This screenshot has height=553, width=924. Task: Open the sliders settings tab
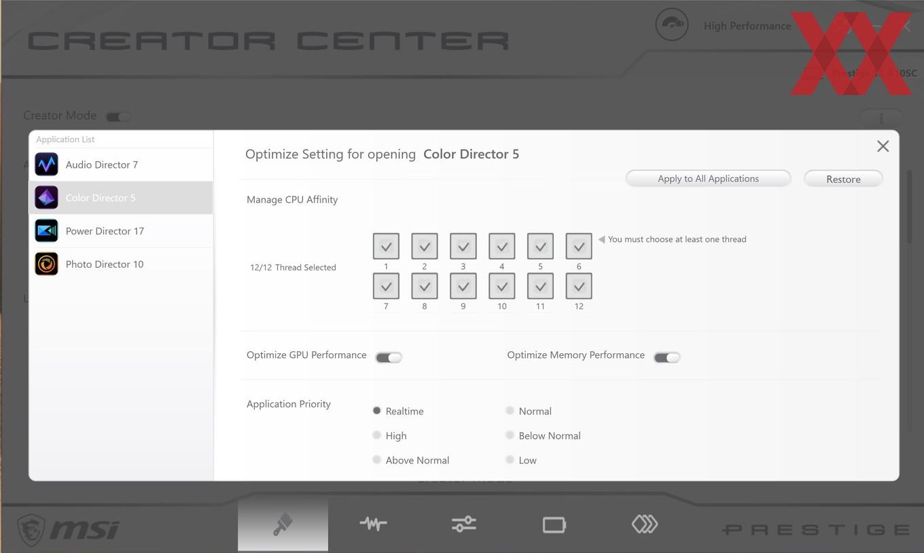click(464, 524)
